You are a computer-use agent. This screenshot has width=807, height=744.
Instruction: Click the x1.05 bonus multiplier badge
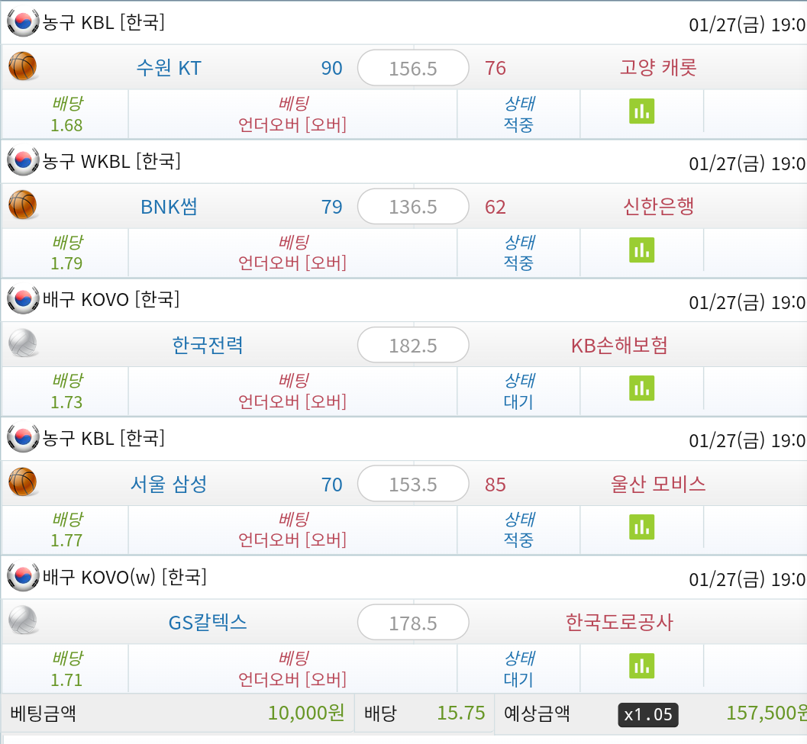click(648, 715)
